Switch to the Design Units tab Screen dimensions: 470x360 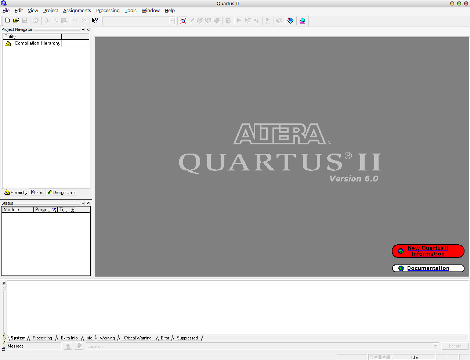pyautogui.click(x=62, y=192)
